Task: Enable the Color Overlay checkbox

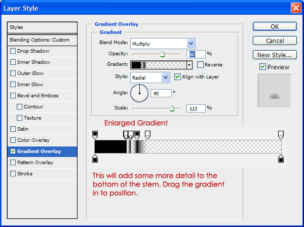Action: click(13, 140)
